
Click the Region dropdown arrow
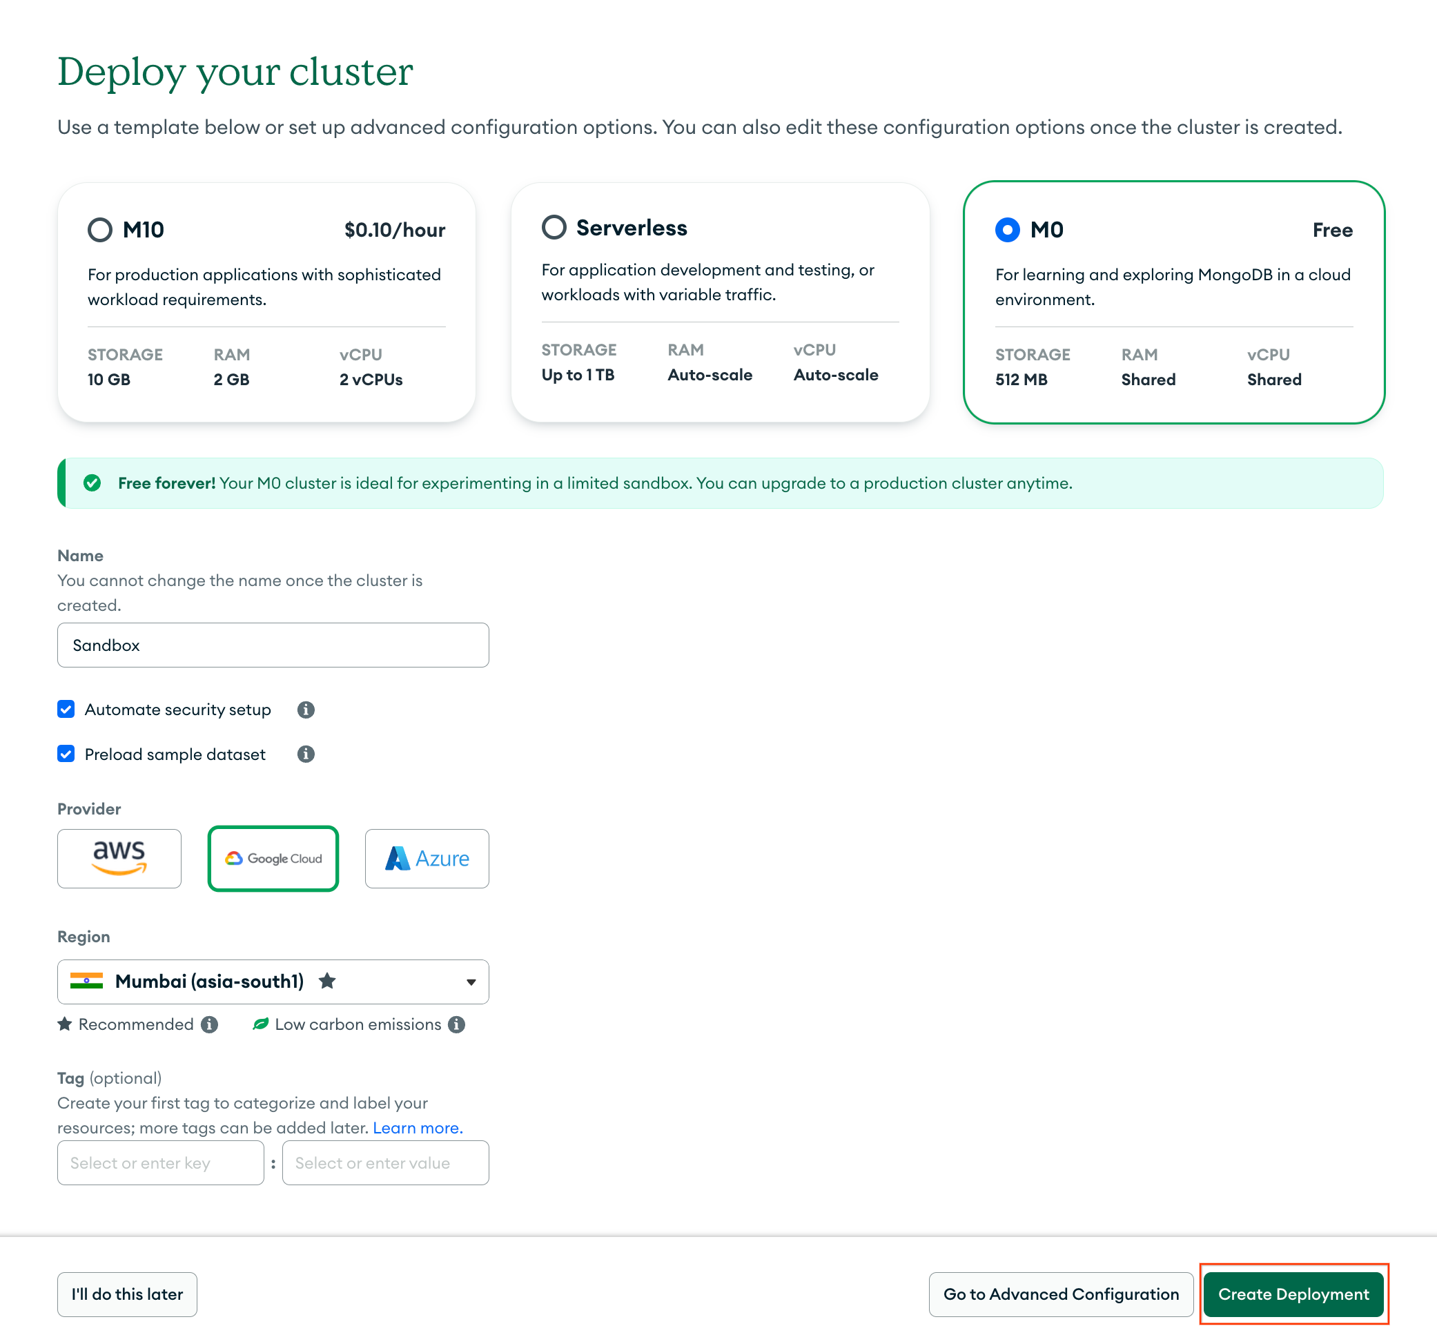click(471, 982)
